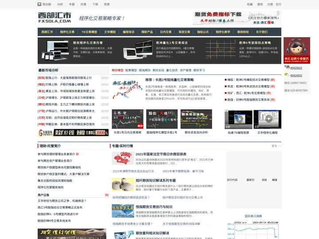The height and width of the screenshot is (239, 319).
Task: Open article 期现共振、主力之下螺纹期现共振上涨
Action: click(x=70, y=104)
